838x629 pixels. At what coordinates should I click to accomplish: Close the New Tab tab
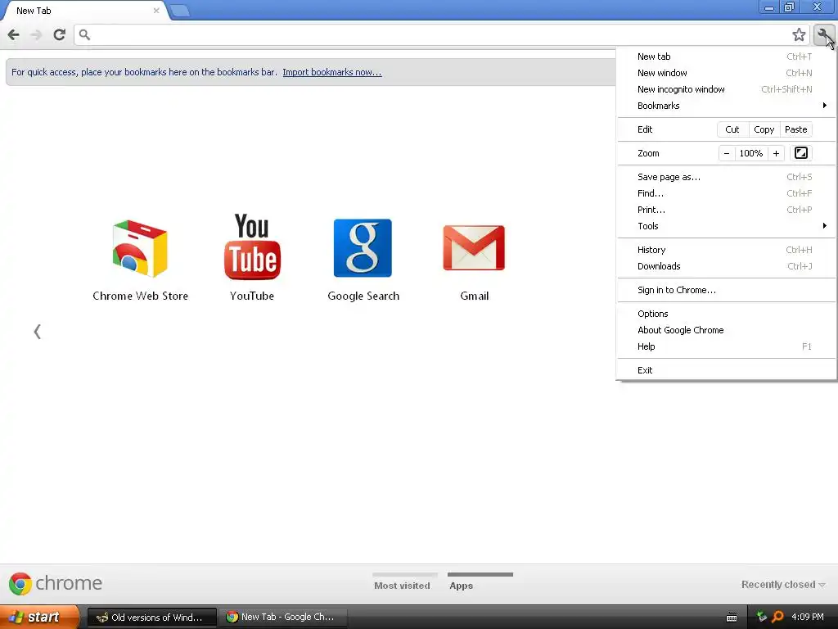(156, 10)
